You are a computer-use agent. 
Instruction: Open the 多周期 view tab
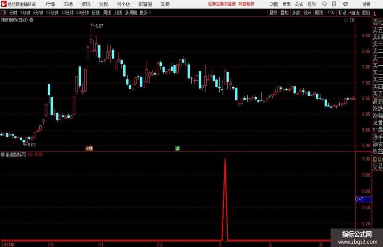131,13
